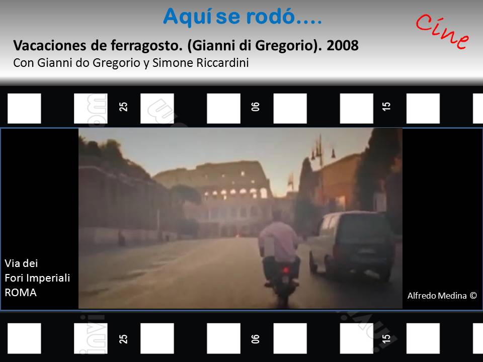The width and height of the screenshot is (483, 362).
Task: Click the 'Vacaciones de ferragosto' film title text
Action: point(186,45)
